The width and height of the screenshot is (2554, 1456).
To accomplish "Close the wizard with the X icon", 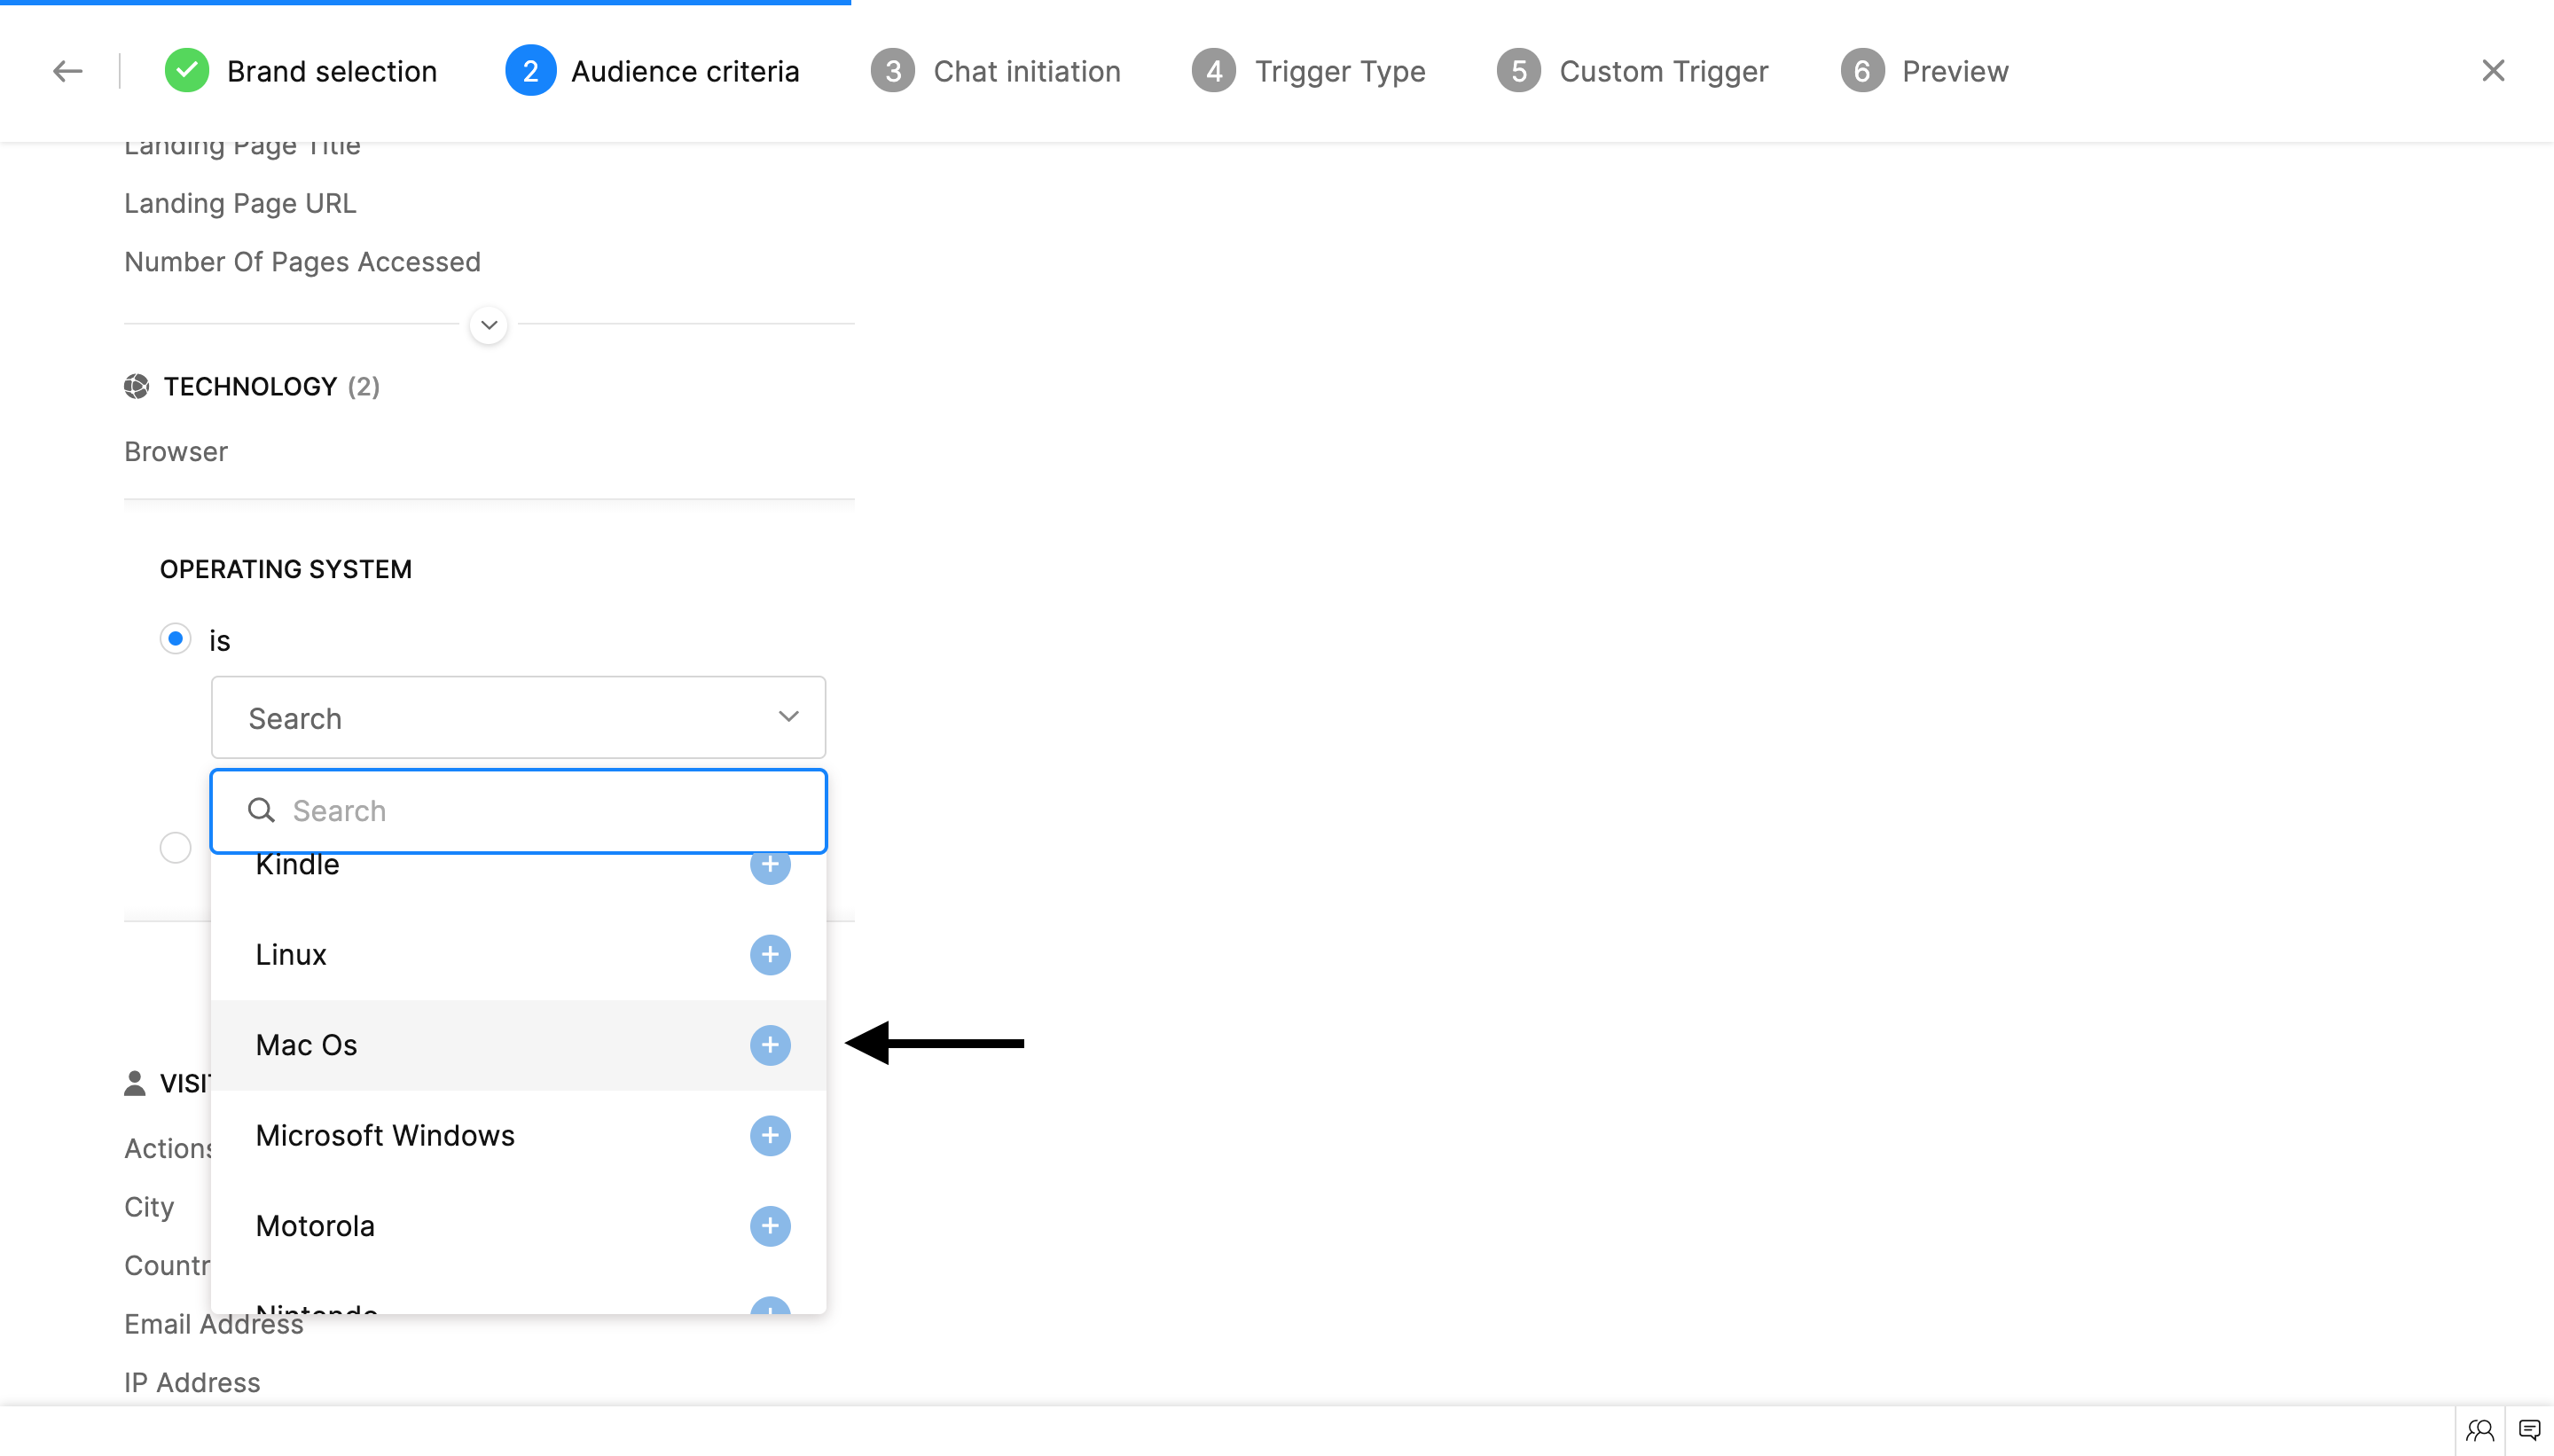I will pos(2493,71).
